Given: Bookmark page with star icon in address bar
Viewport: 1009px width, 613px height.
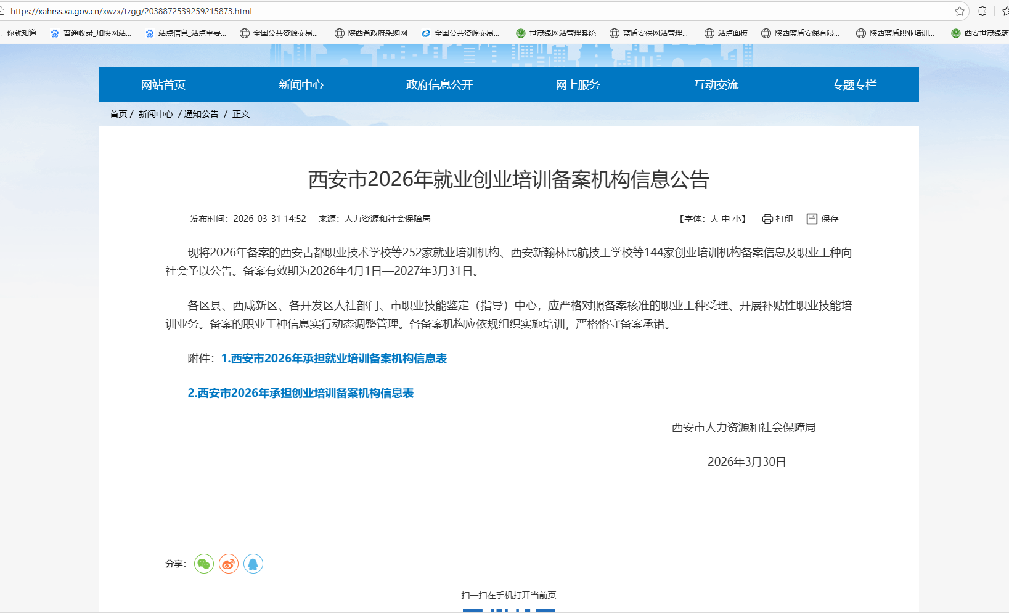Looking at the screenshot, I should (x=960, y=11).
